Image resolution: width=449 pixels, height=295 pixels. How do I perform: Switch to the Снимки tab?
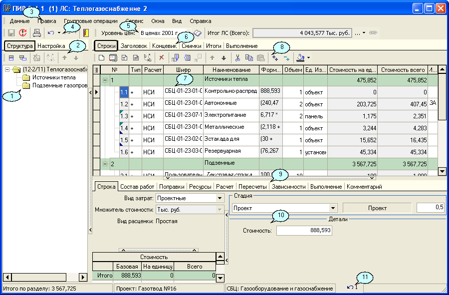coord(191,46)
